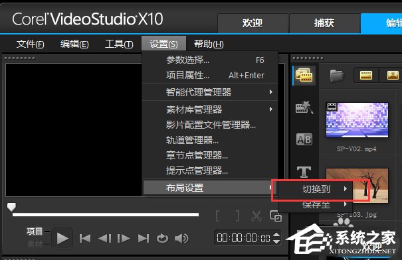402x260 pixels.
Task: Open the Transitions (AB) panel
Action: (304, 139)
